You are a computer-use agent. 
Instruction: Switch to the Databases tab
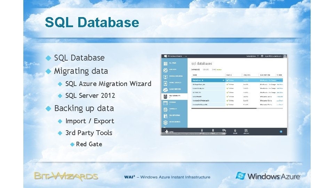196,70
